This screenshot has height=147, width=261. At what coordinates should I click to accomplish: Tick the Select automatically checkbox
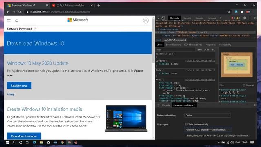tap(186, 124)
